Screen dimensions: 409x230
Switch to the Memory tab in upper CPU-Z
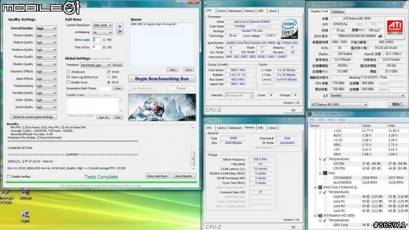tap(250, 11)
